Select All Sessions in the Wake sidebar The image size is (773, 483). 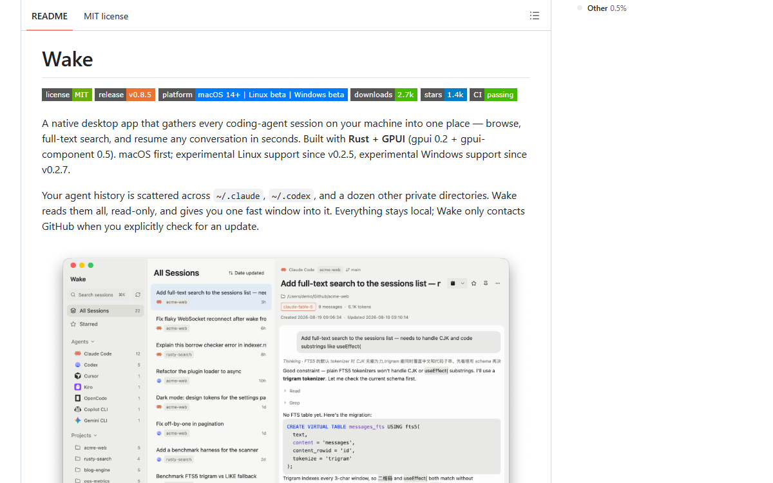pyautogui.click(x=106, y=310)
